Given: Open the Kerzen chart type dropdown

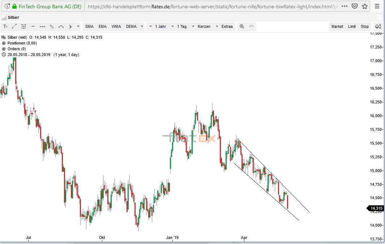Looking at the screenshot, I should (201, 26).
